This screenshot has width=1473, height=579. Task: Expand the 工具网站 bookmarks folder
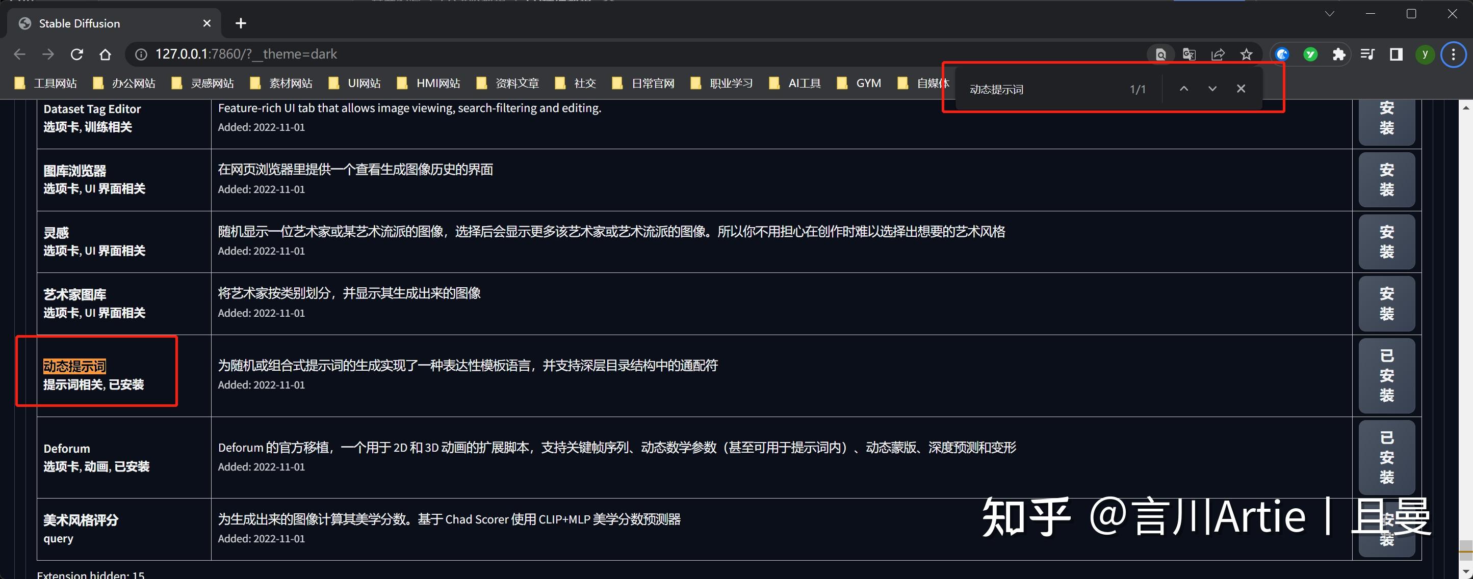point(55,83)
